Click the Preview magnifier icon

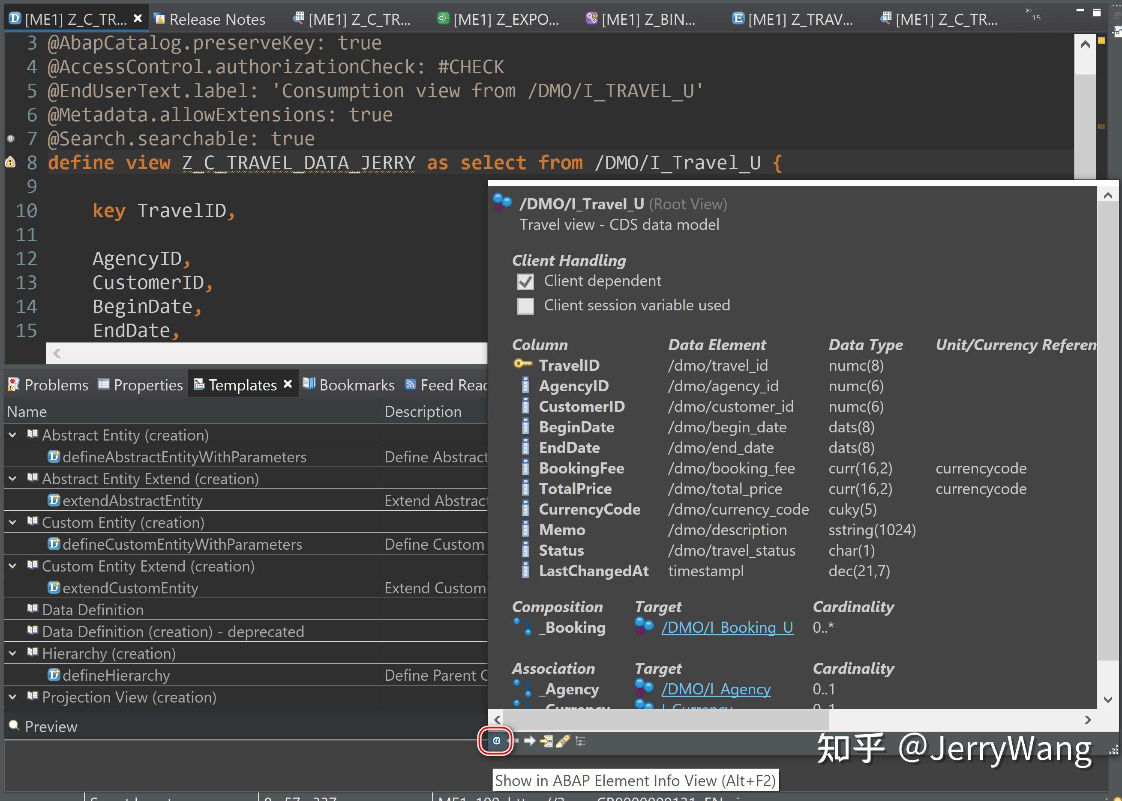(x=13, y=727)
